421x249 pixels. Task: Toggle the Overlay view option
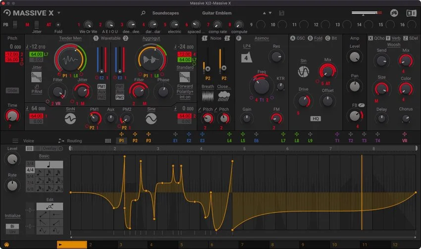click(x=50, y=148)
